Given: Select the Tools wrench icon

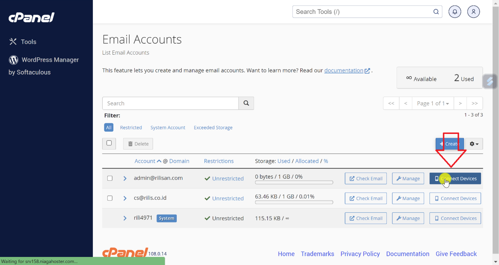Looking at the screenshot, I should click(13, 42).
